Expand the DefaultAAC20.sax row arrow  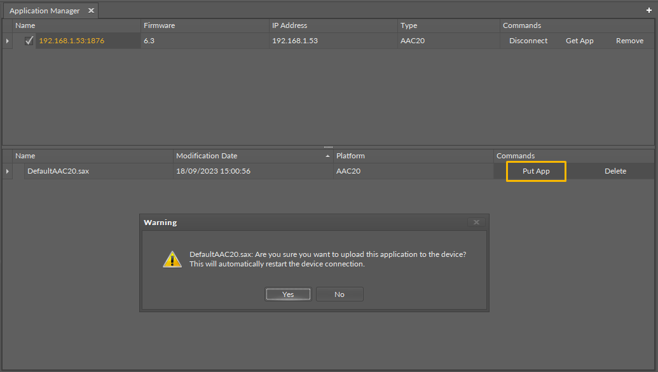point(8,171)
